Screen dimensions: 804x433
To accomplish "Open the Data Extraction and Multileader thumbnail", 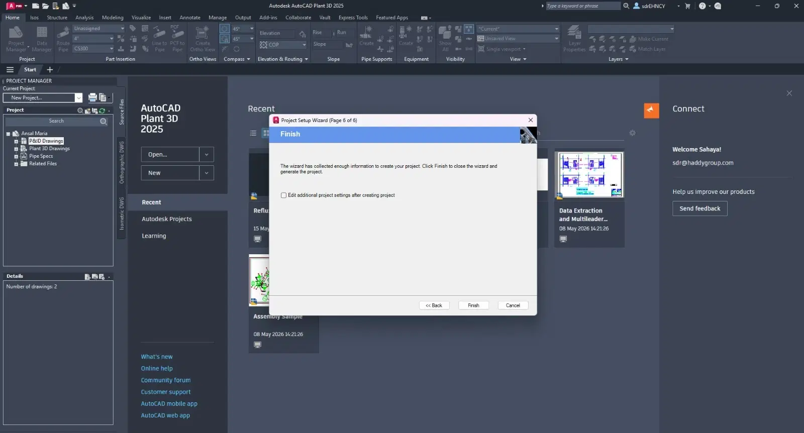I will [589, 175].
